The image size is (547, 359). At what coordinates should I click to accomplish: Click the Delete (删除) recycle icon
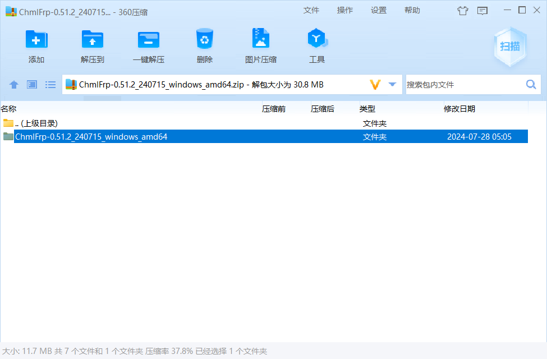[x=205, y=40]
